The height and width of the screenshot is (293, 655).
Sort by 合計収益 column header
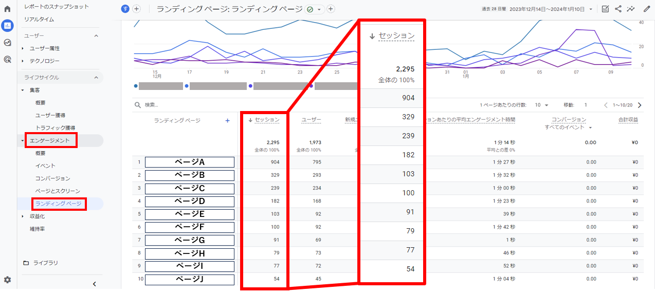click(x=628, y=120)
